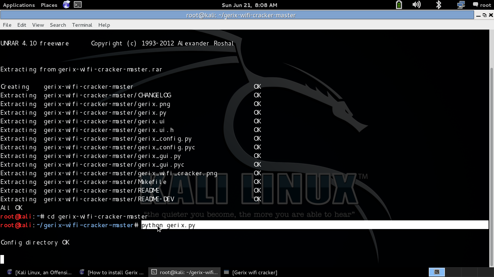Screen dimensions: 494x277
Task: Click 'All OK' output line
Action: click(12, 208)
